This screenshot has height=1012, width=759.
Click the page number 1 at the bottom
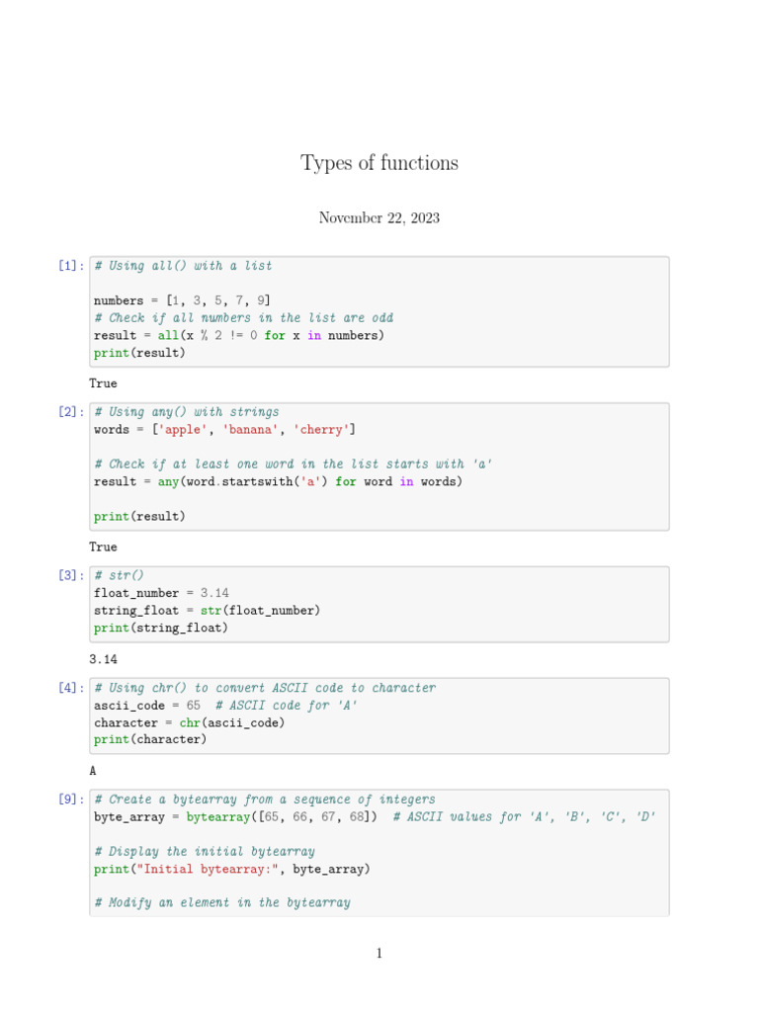click(379, 954)
